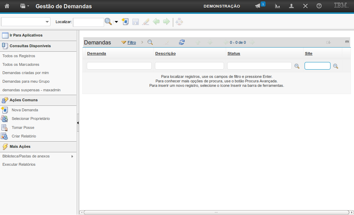This screenshot has height=215, width=354.
Task: Minimize the Demandas table section
Action: (x=347, y=42)
